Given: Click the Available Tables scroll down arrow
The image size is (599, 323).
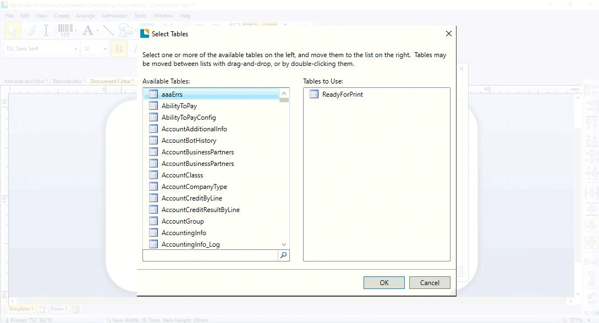Looking at the screenshot, I should (284, 244).
